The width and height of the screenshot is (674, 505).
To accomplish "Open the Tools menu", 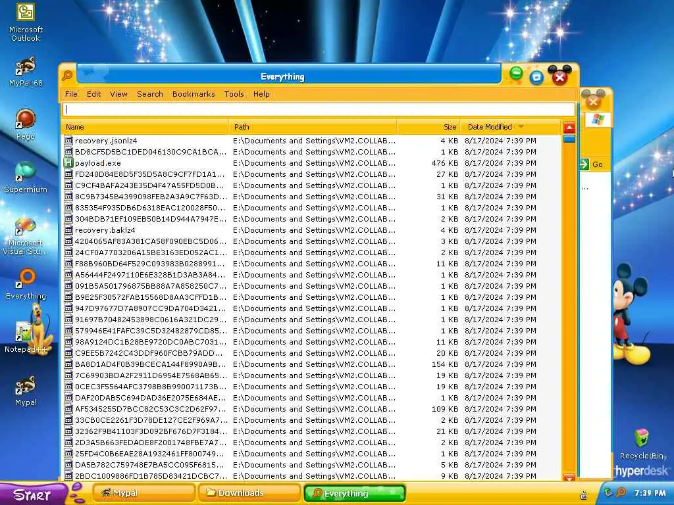I will (x=234, y=94).
